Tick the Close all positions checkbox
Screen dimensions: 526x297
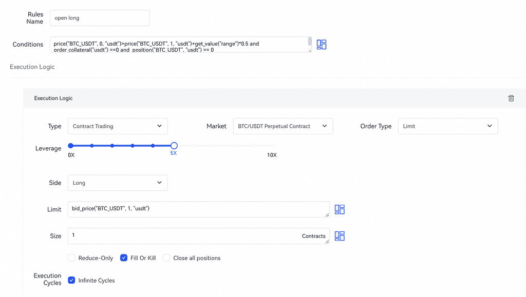[x=166, y=258]
